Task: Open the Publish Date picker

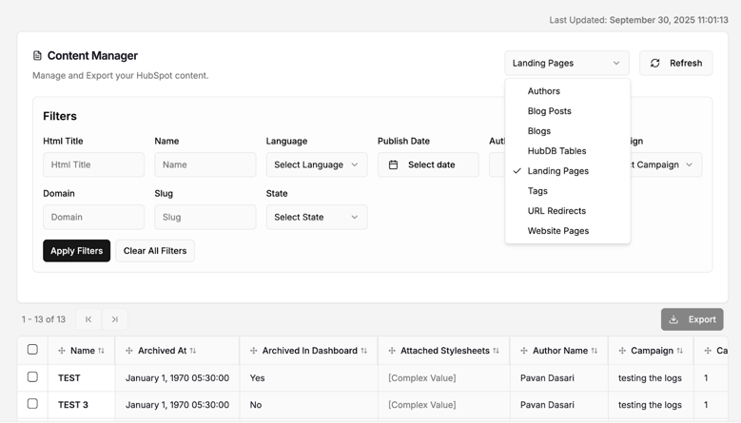Action: (428, 164)
